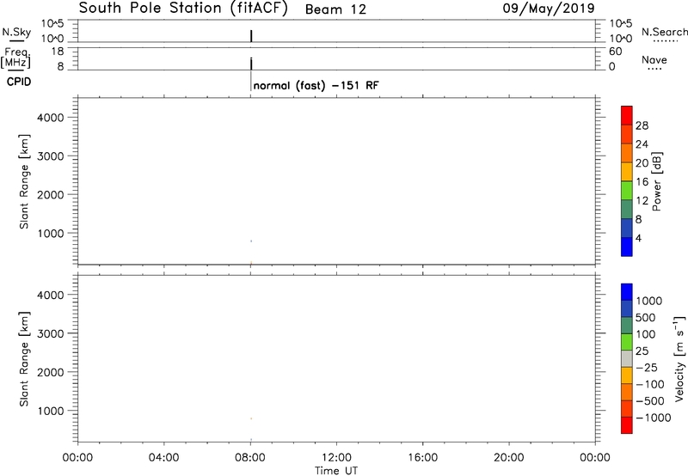This screenshot has height=476, width=688.
Task: Select the 'N.Search' legend label
Action: tap(664, 32)
